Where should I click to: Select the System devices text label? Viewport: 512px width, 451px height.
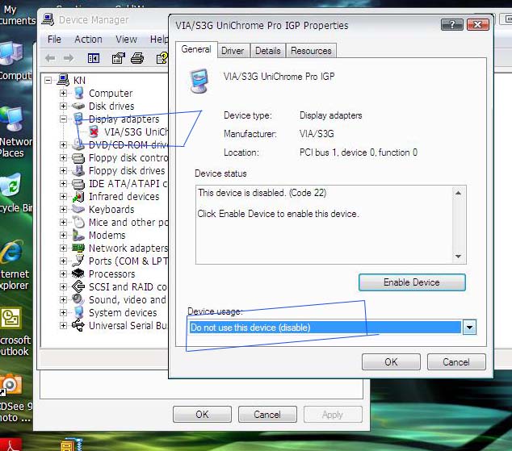point(123,313)
